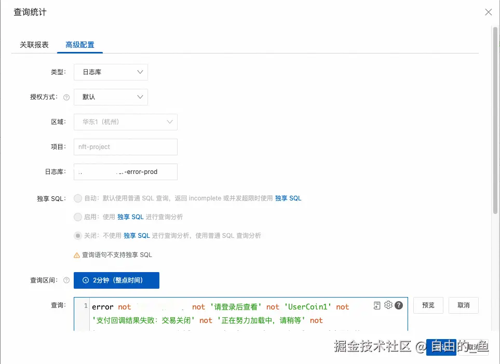Select the 关闭 独享 SQL radio option
500x364 pixels.
[x=78, y=236]
